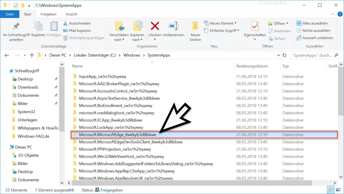Screen dimensions: 344x194
Task: Click Lokaler Datenträger (C:) breadcrumb
Action: tap(95, 55)
